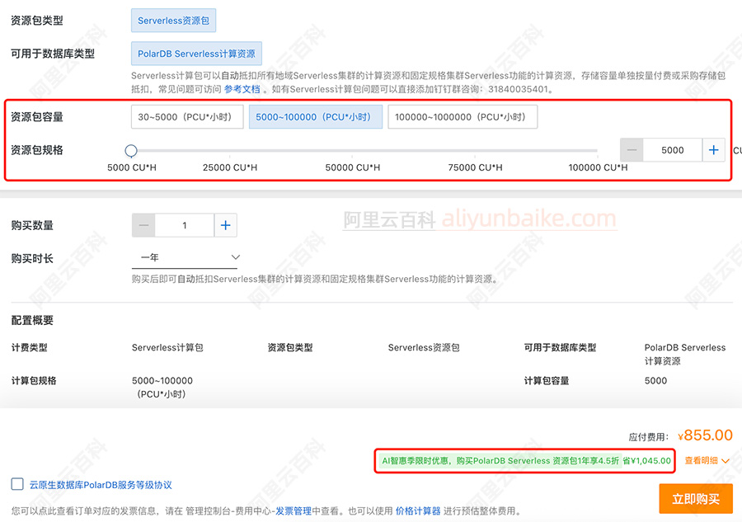Click the 查看明细 chevron icon

coord(725,459)
